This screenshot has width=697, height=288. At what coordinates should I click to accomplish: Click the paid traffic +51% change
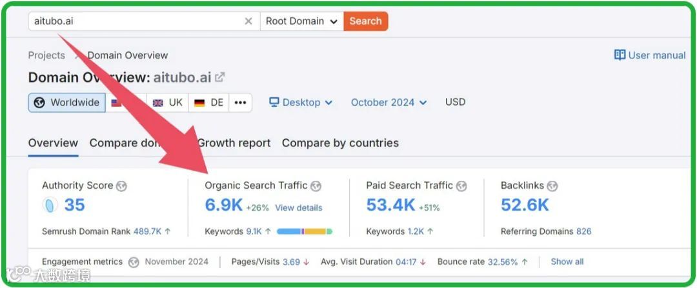[429, 207]
